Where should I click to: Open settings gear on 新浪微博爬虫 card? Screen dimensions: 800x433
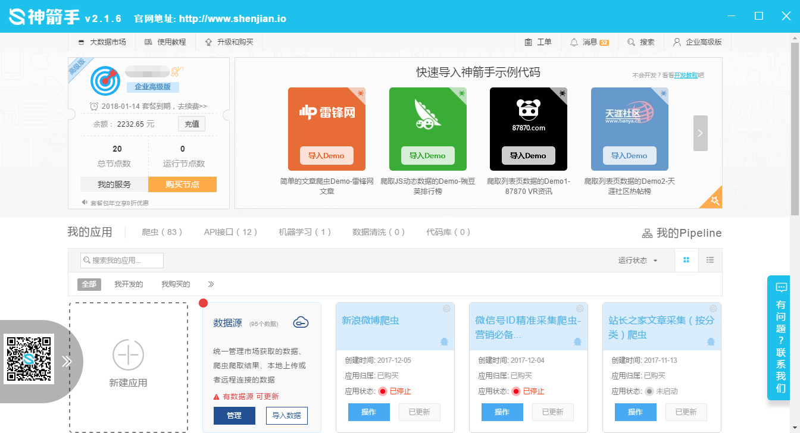446,309
